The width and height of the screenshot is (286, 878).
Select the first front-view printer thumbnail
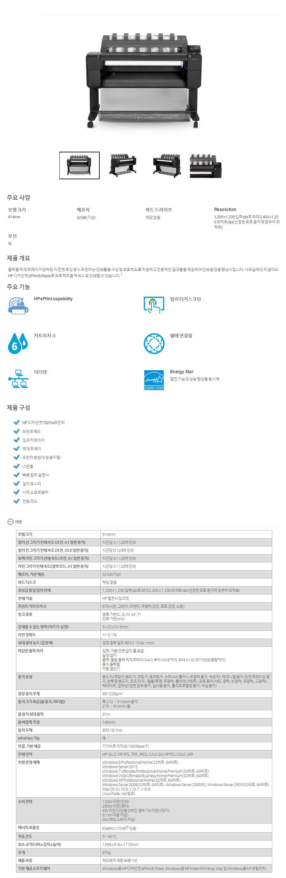point(79,165)
